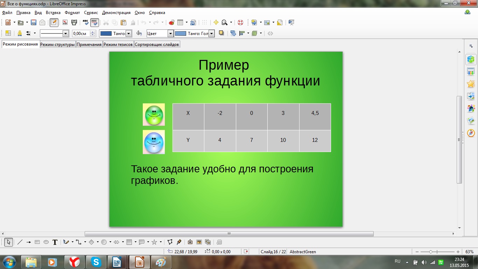The image size is (478, 269).
Task: Open Skype from the Windows taskbar
Action: coord(96,262)
